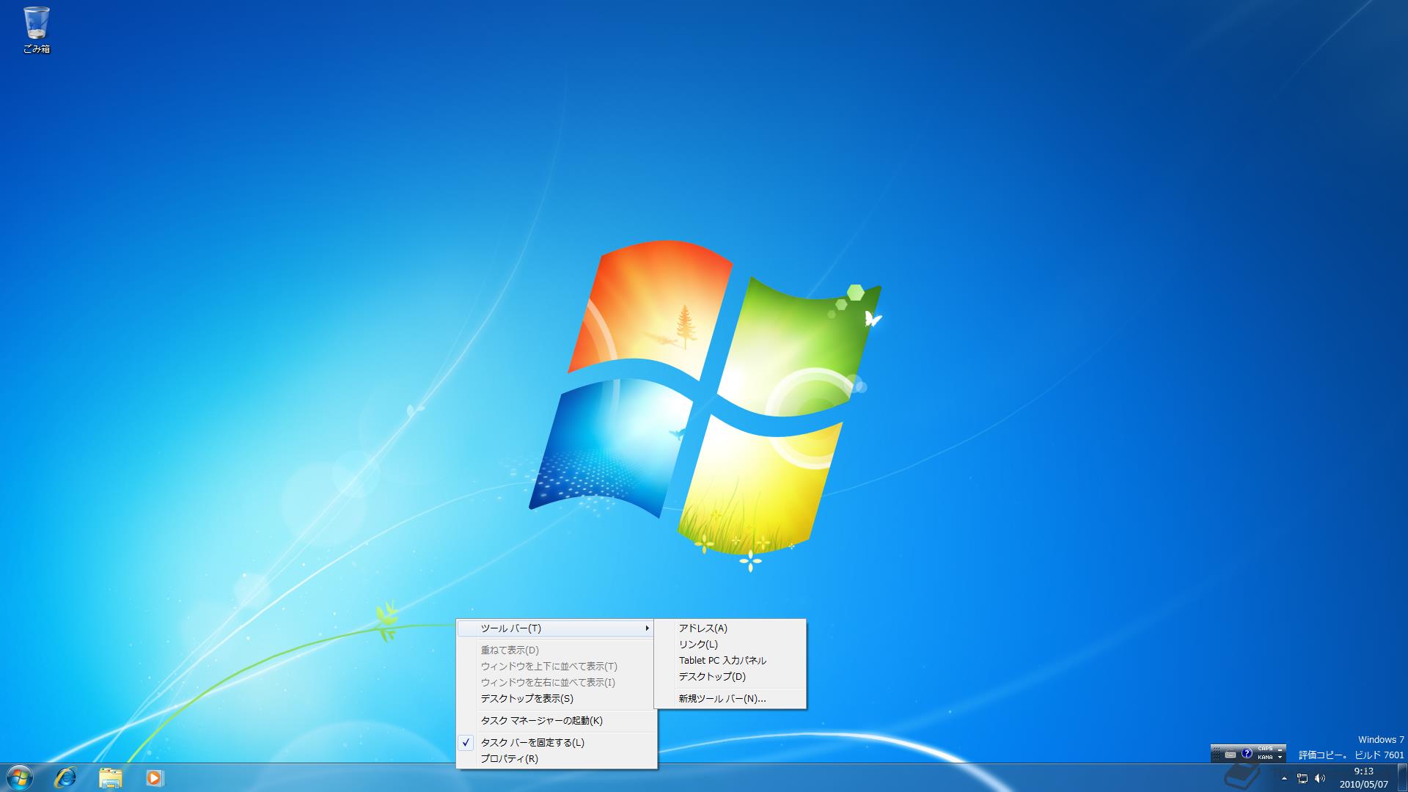Screen dimensions: 1408x792
Task: Click the network status tray icon
Action: coord(1302,778)
